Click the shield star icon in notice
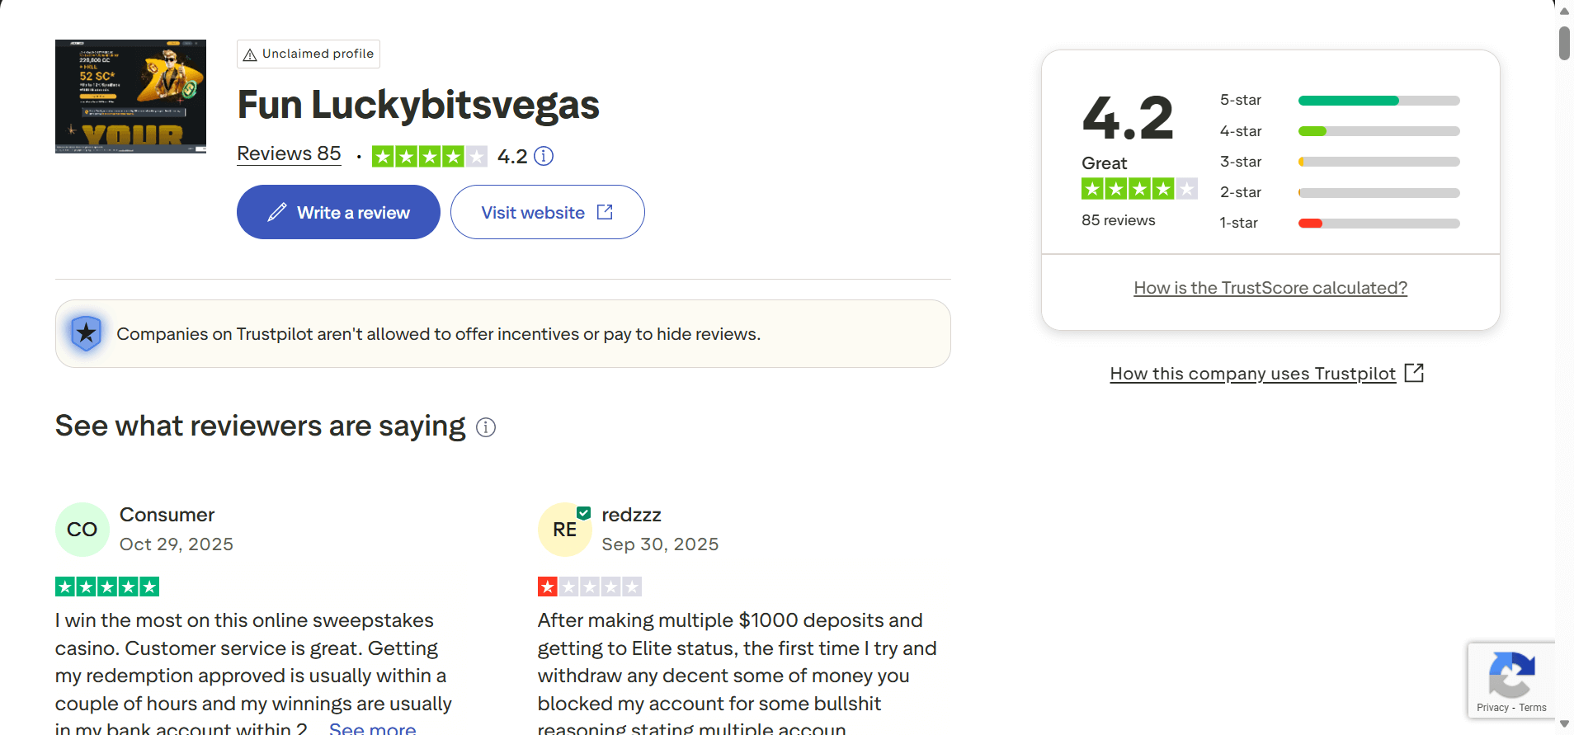1574x735 pixels. (x=86, y=334)
